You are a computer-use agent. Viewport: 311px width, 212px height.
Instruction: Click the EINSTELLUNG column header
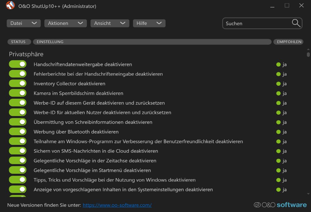click(152, 42)
